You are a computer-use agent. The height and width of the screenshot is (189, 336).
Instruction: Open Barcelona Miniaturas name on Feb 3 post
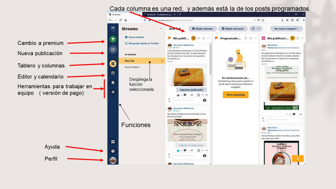(183, 108)
